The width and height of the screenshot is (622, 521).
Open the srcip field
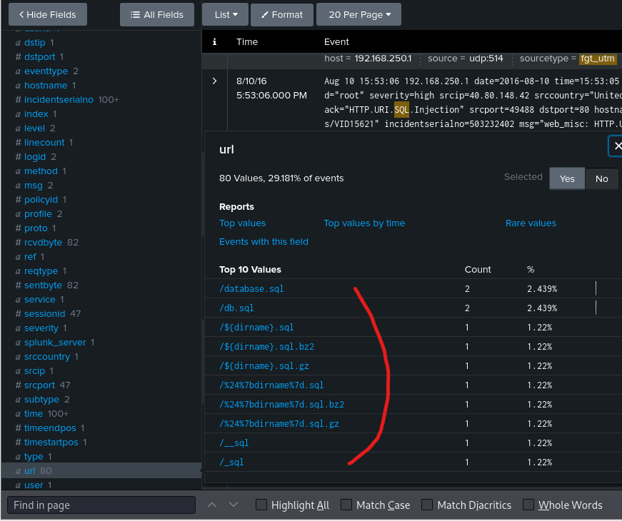[x=34, y=370]
